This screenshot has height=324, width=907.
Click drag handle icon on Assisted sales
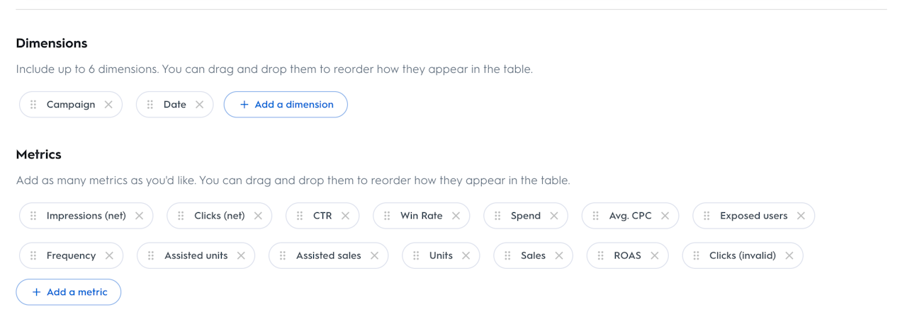point(283,255)
